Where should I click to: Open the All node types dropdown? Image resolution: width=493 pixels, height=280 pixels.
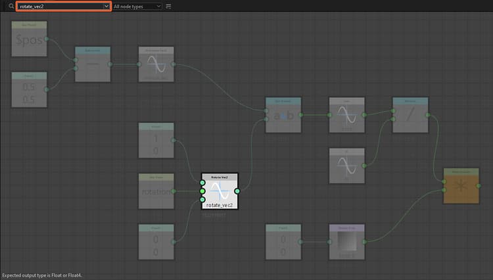pos(137,7)
